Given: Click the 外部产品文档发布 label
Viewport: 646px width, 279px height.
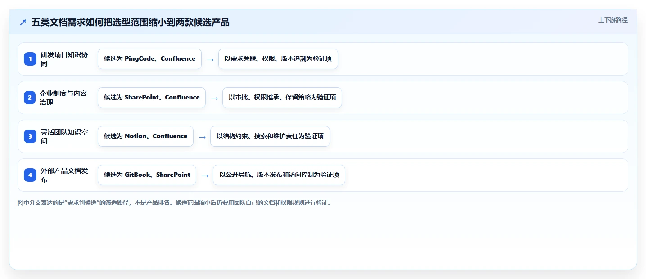Looking at the screenshot, I should coord(64,175).
